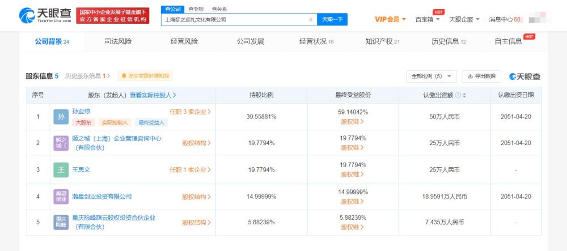Viewport: 567px width, 251px height.
Task: Click the 孙 avatar icon
Action: 61,117
